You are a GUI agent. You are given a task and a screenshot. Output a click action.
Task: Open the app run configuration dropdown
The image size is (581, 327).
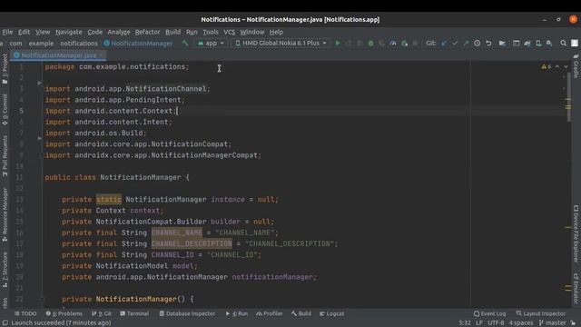point(211,44)
